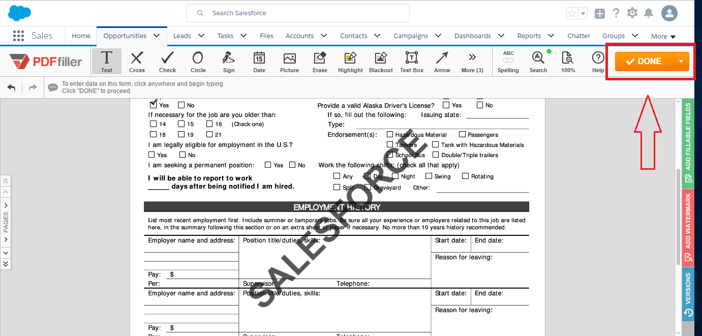Check the Rotating shift checkbox

[x=465, y=176]
